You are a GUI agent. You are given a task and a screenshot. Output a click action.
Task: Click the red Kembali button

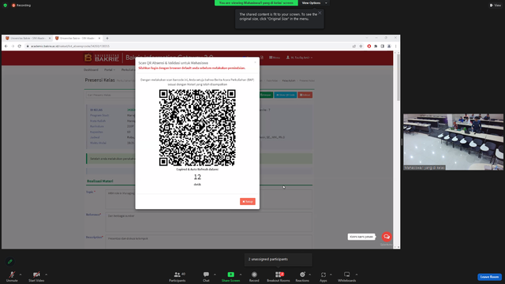[x=305, y=95]
